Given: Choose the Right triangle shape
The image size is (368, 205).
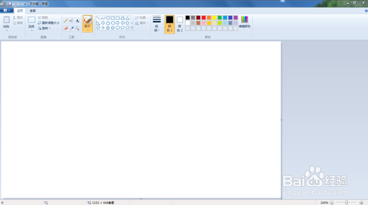Looking at the screenshot, I should tap(98, 23).
